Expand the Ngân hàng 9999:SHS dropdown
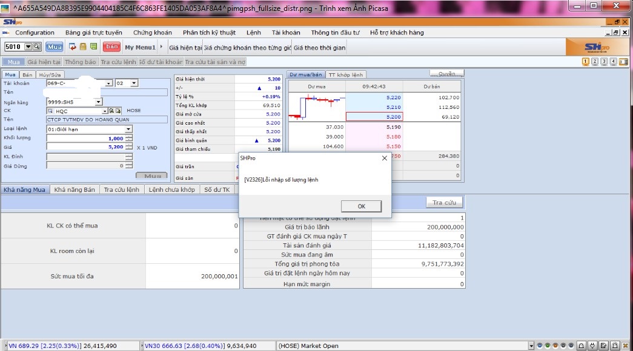 pos(99,102)
